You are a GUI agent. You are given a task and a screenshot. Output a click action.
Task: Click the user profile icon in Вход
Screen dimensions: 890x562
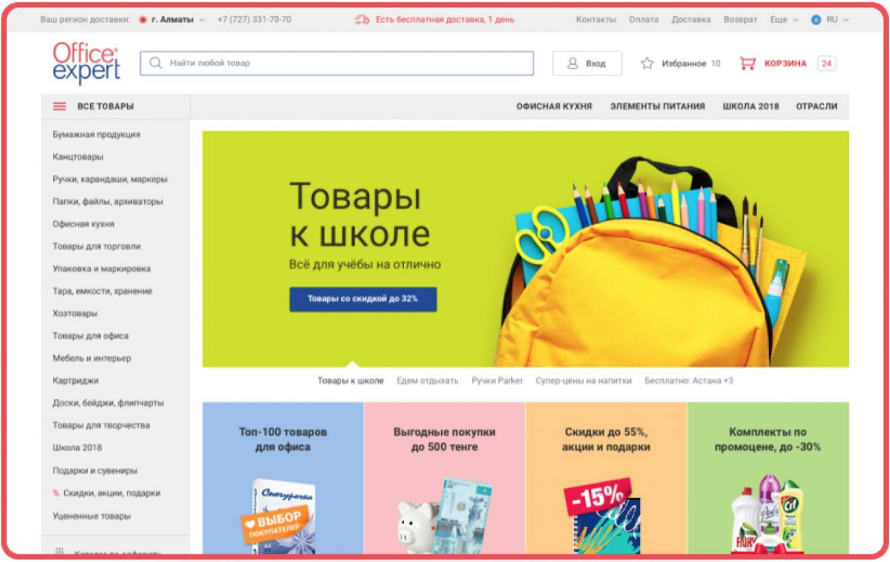point(572,63)
